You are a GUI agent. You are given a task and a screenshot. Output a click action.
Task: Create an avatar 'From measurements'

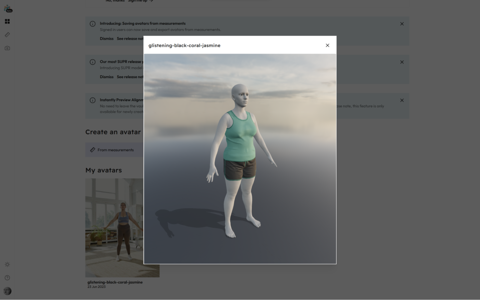[x=115, y=150]
